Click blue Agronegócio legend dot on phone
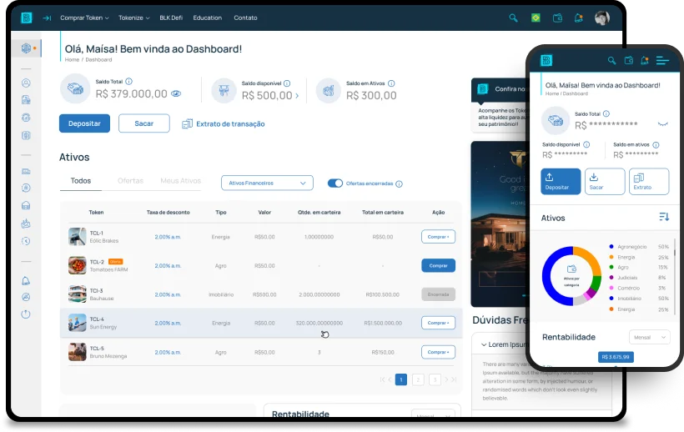 pyautogui.click(x=611, y=247)
